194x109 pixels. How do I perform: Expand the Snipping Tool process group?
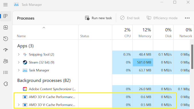[x=19, y=54]
